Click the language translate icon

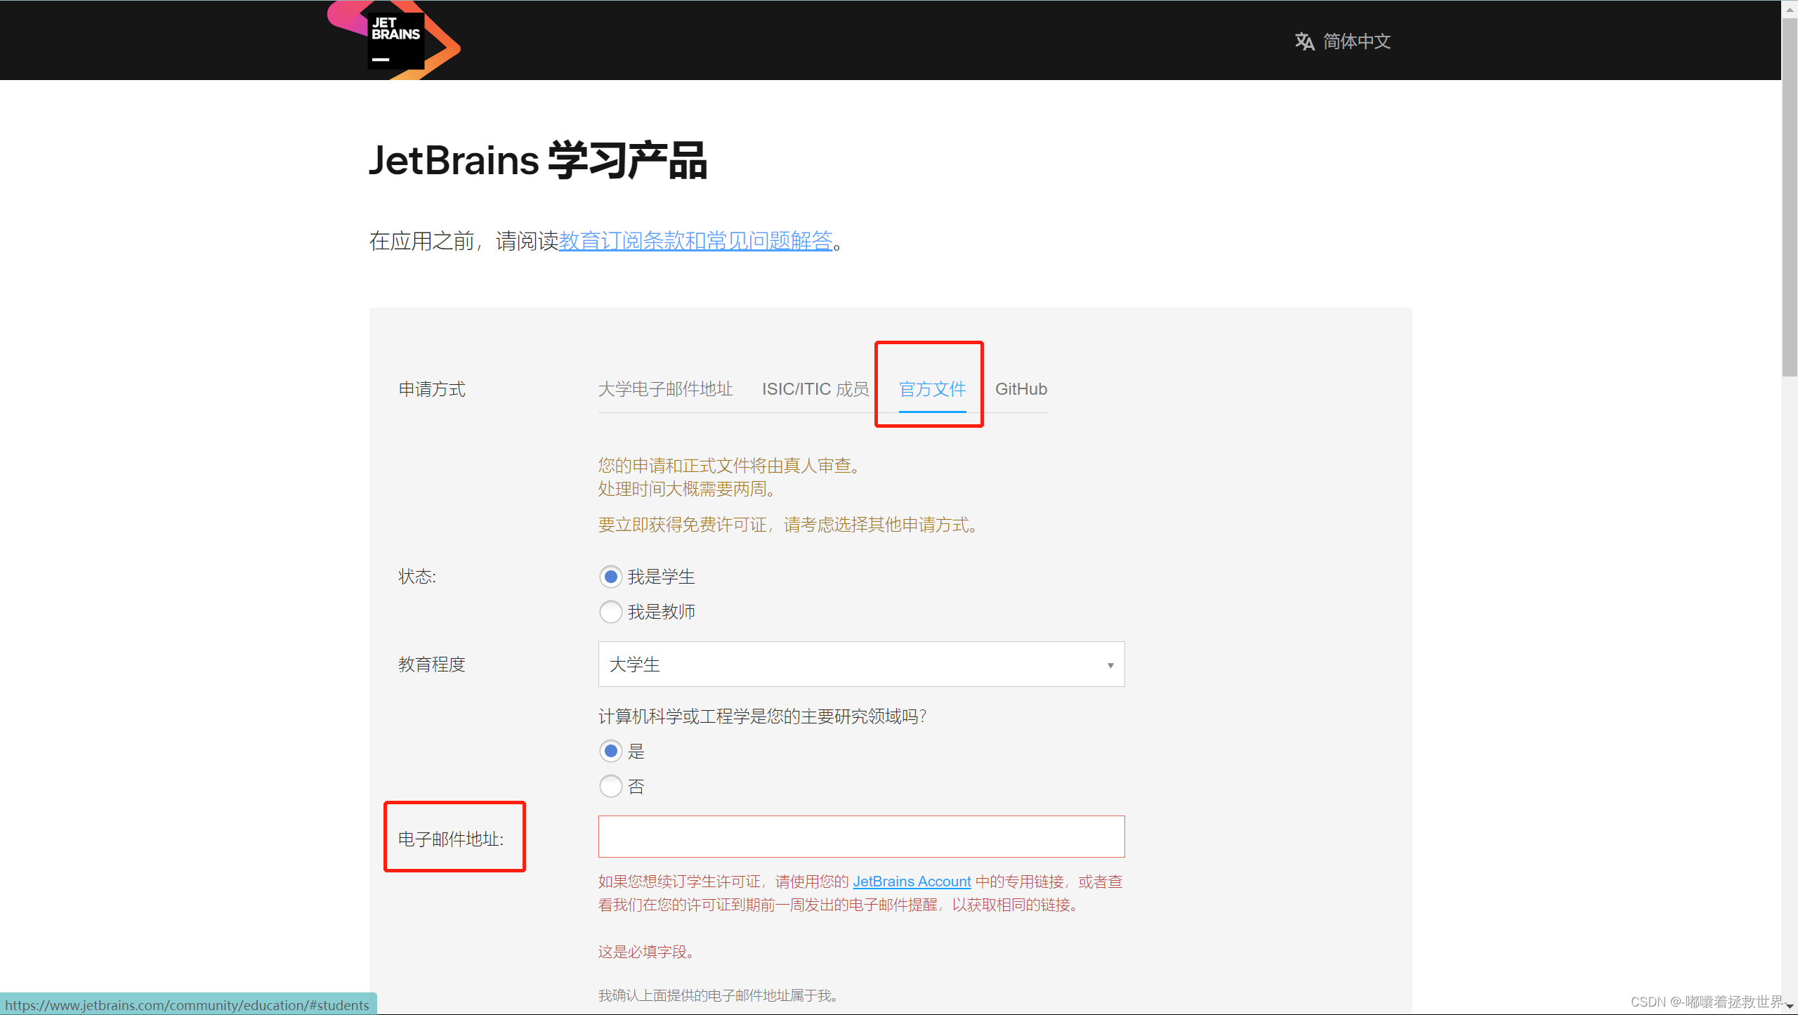coord(1304,41)
